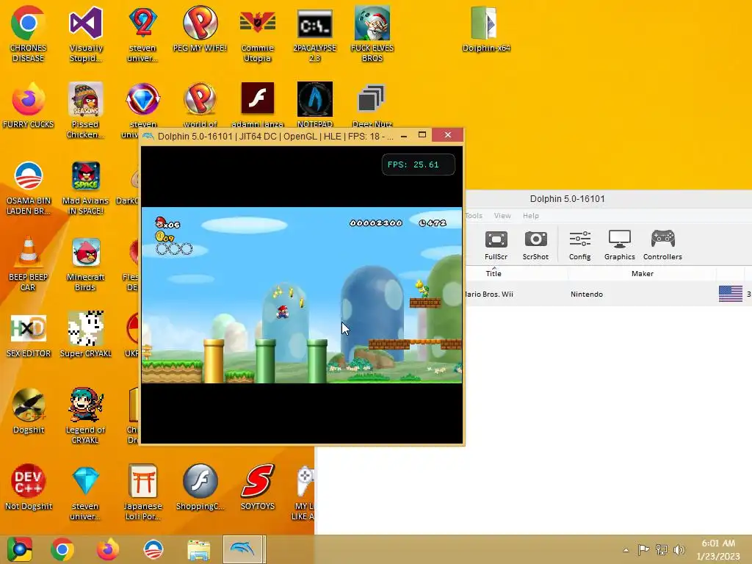This screenshot has width=752, height=564.
Task: Click the US flag region icon
Action: 730,294
